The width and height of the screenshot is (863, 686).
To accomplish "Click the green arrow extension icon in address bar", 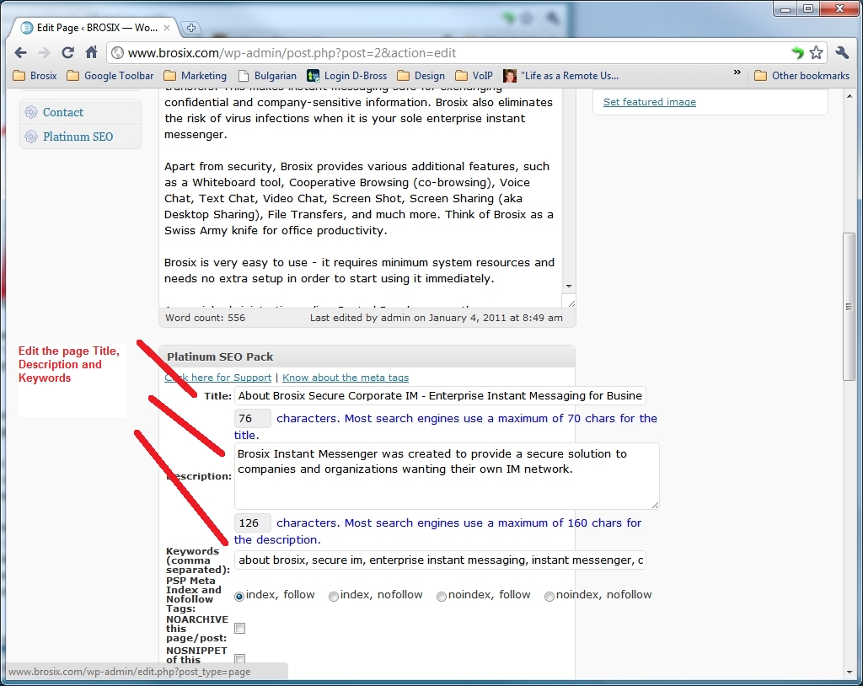I will 797,53.
